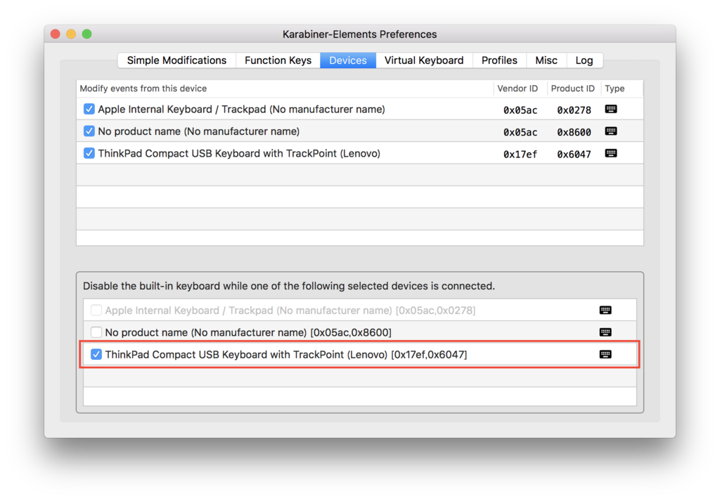Select product ID 0x0278 cell
The width and height of the screenshot is (720, 501).
pyautogui.click(x=574, y=110)
